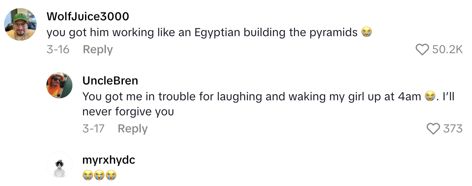
Task: Click the 373 like count
Action: coord(452,129)
